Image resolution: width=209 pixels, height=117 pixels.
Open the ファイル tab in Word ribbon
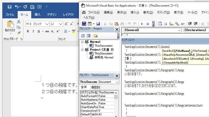[x=10, y=14]
